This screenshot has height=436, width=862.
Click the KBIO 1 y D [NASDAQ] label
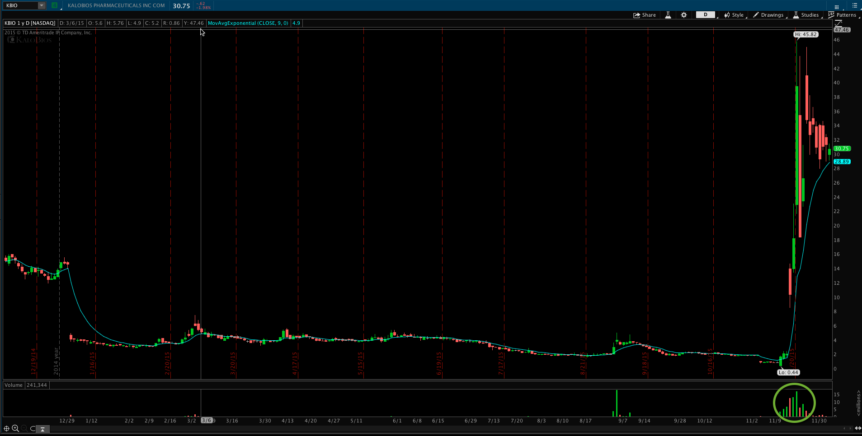click(x=30, y=23)
